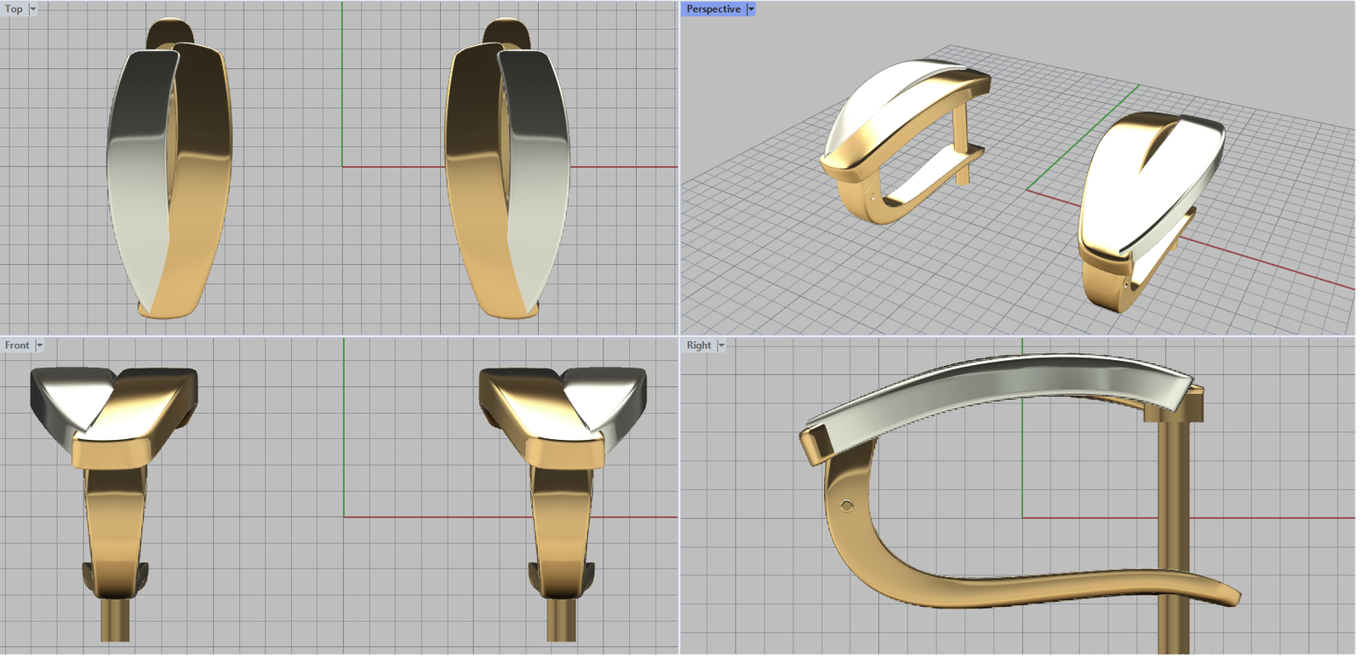Click the Perspective viewport title label
The width and height of the screenshot is (1362, 657).
(x=713, y=9)
